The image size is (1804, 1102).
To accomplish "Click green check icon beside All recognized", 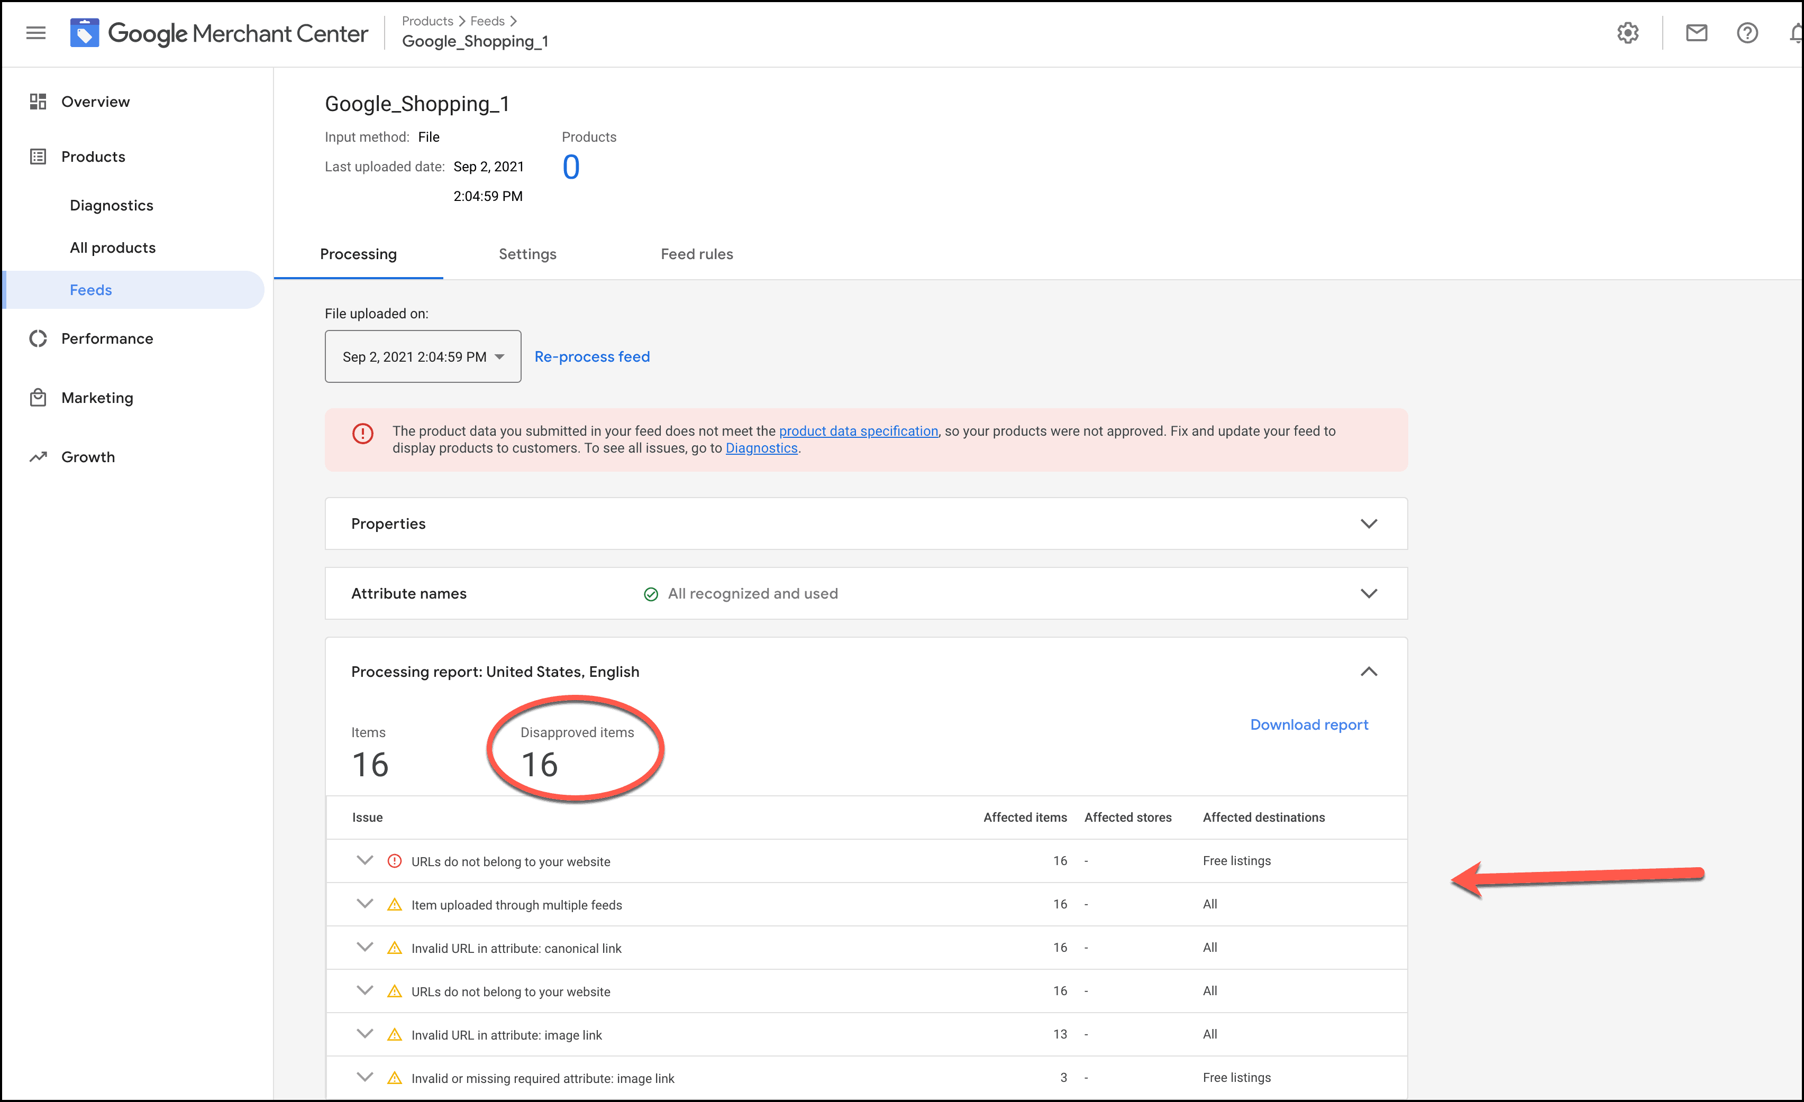I will [x=650, y=594].
